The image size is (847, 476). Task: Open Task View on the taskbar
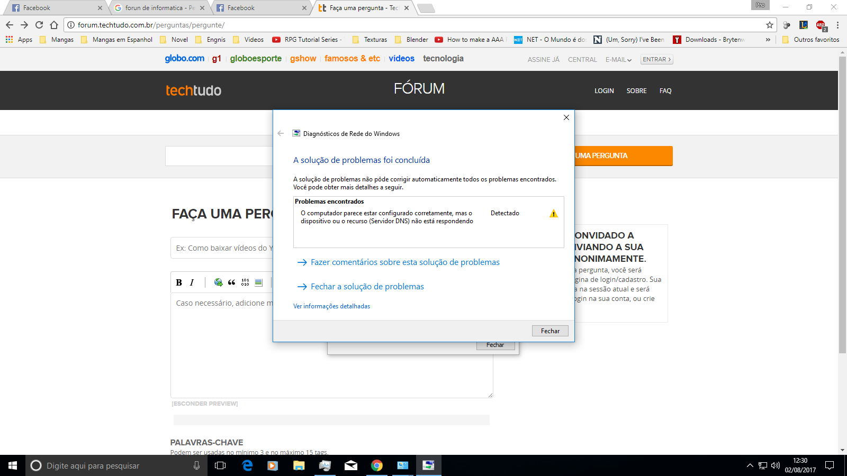[220, 465]
